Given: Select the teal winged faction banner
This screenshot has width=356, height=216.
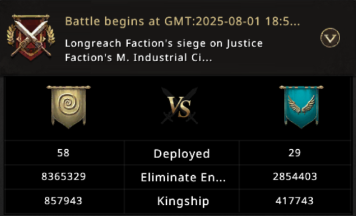Looking at the screenshot, I should 301,106.
